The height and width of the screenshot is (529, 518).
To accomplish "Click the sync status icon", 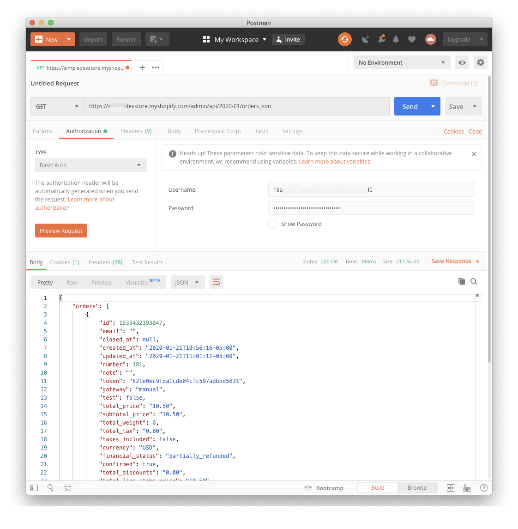I will click(345, 39).
